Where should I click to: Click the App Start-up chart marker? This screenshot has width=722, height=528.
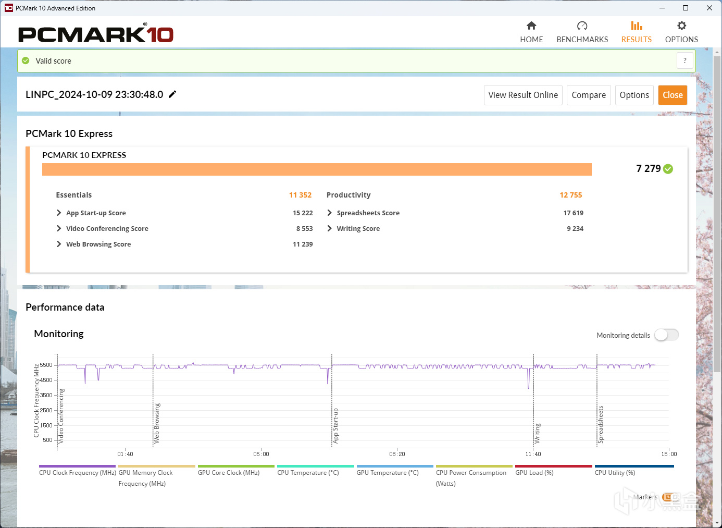coord(335,426)
